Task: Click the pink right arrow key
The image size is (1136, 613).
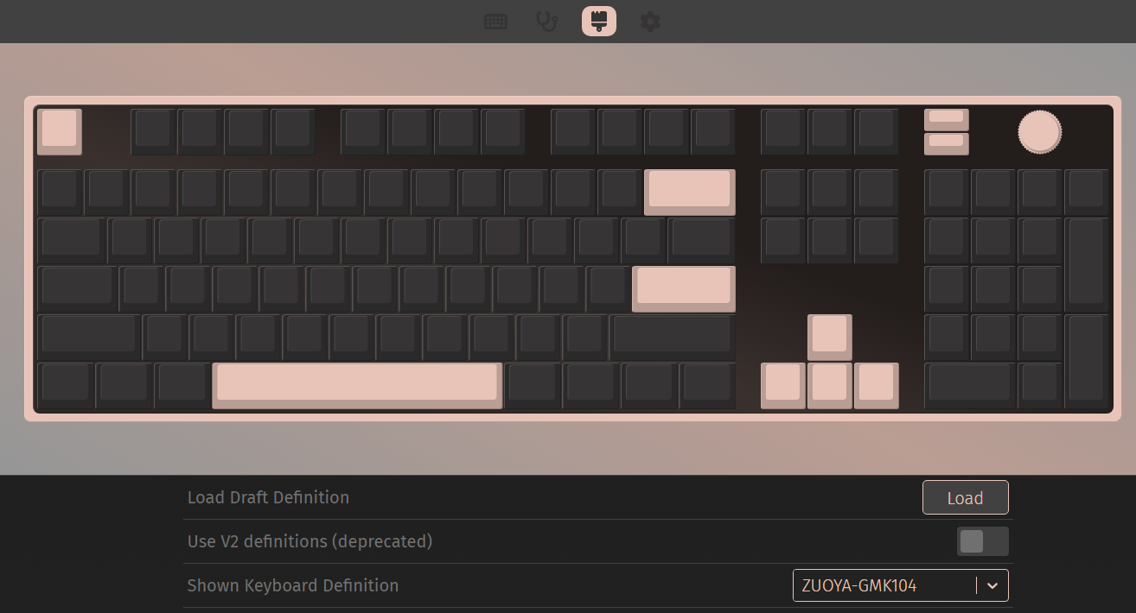Action: click(x=877, y=385)
